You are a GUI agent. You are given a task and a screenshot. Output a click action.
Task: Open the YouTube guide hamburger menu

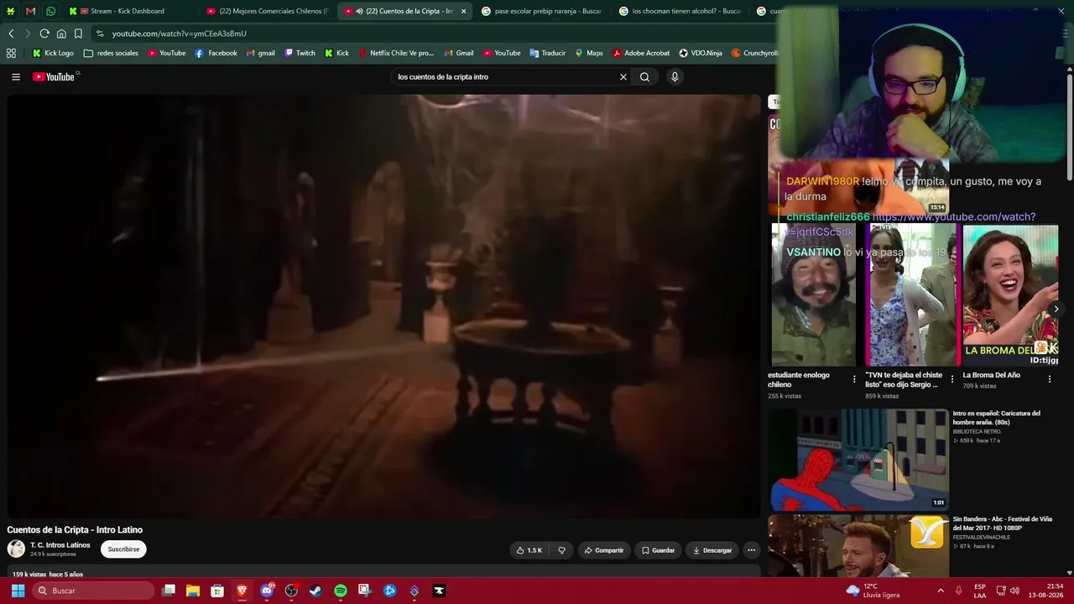coord(15,77)
